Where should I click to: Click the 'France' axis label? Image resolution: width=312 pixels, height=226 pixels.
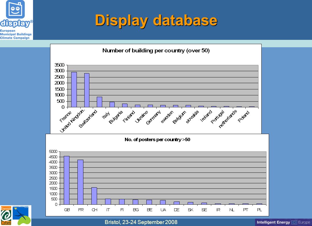tap(65, 117)
